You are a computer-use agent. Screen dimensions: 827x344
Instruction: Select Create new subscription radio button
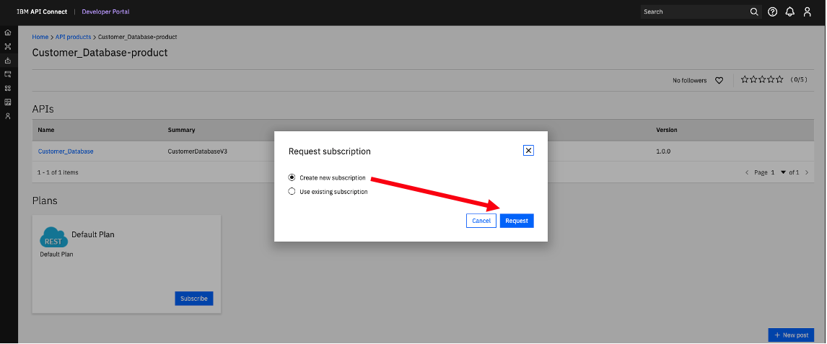[x=292, y=177]
